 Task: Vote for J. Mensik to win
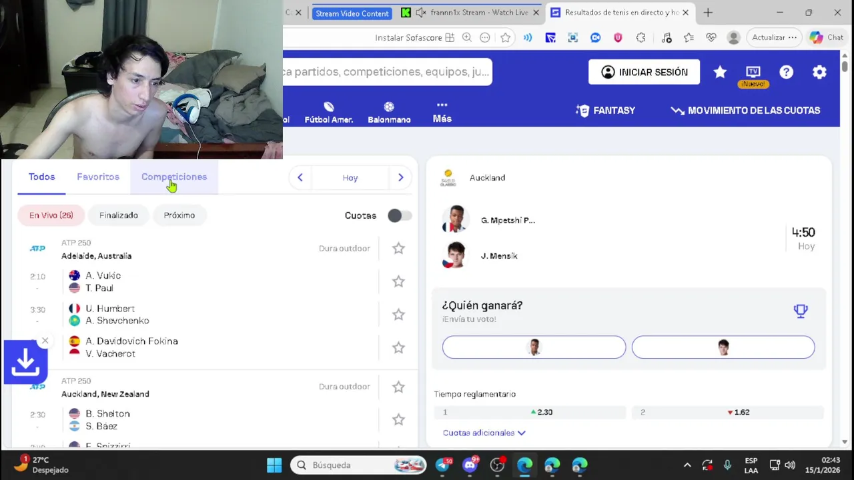tap(723, 347)
